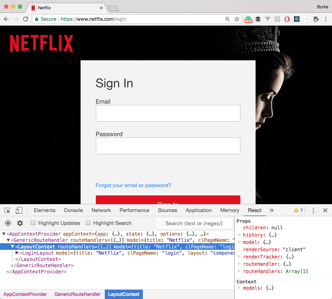Click the zoom magnifier in address bar
This screenshot has height=299, width=332.
pos(228,19)
